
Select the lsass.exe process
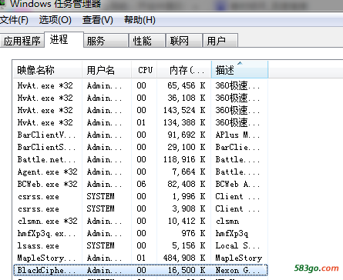(140, 245)
